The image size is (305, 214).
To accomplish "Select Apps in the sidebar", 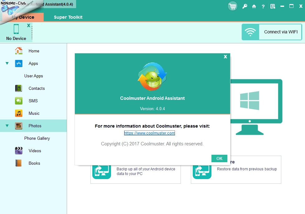I will [x=33, y=64].
